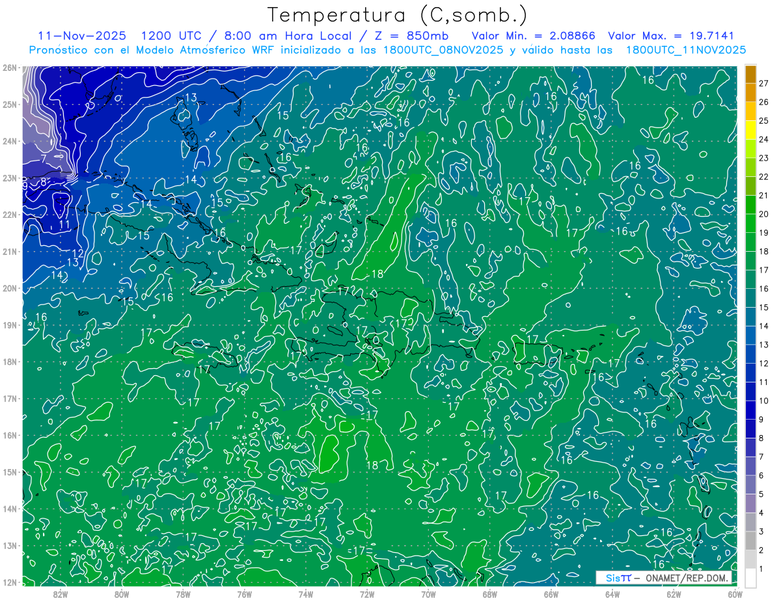Click the '20N' latitude axis label
Screen dimensions: 781x603
[x=10, y=288]
